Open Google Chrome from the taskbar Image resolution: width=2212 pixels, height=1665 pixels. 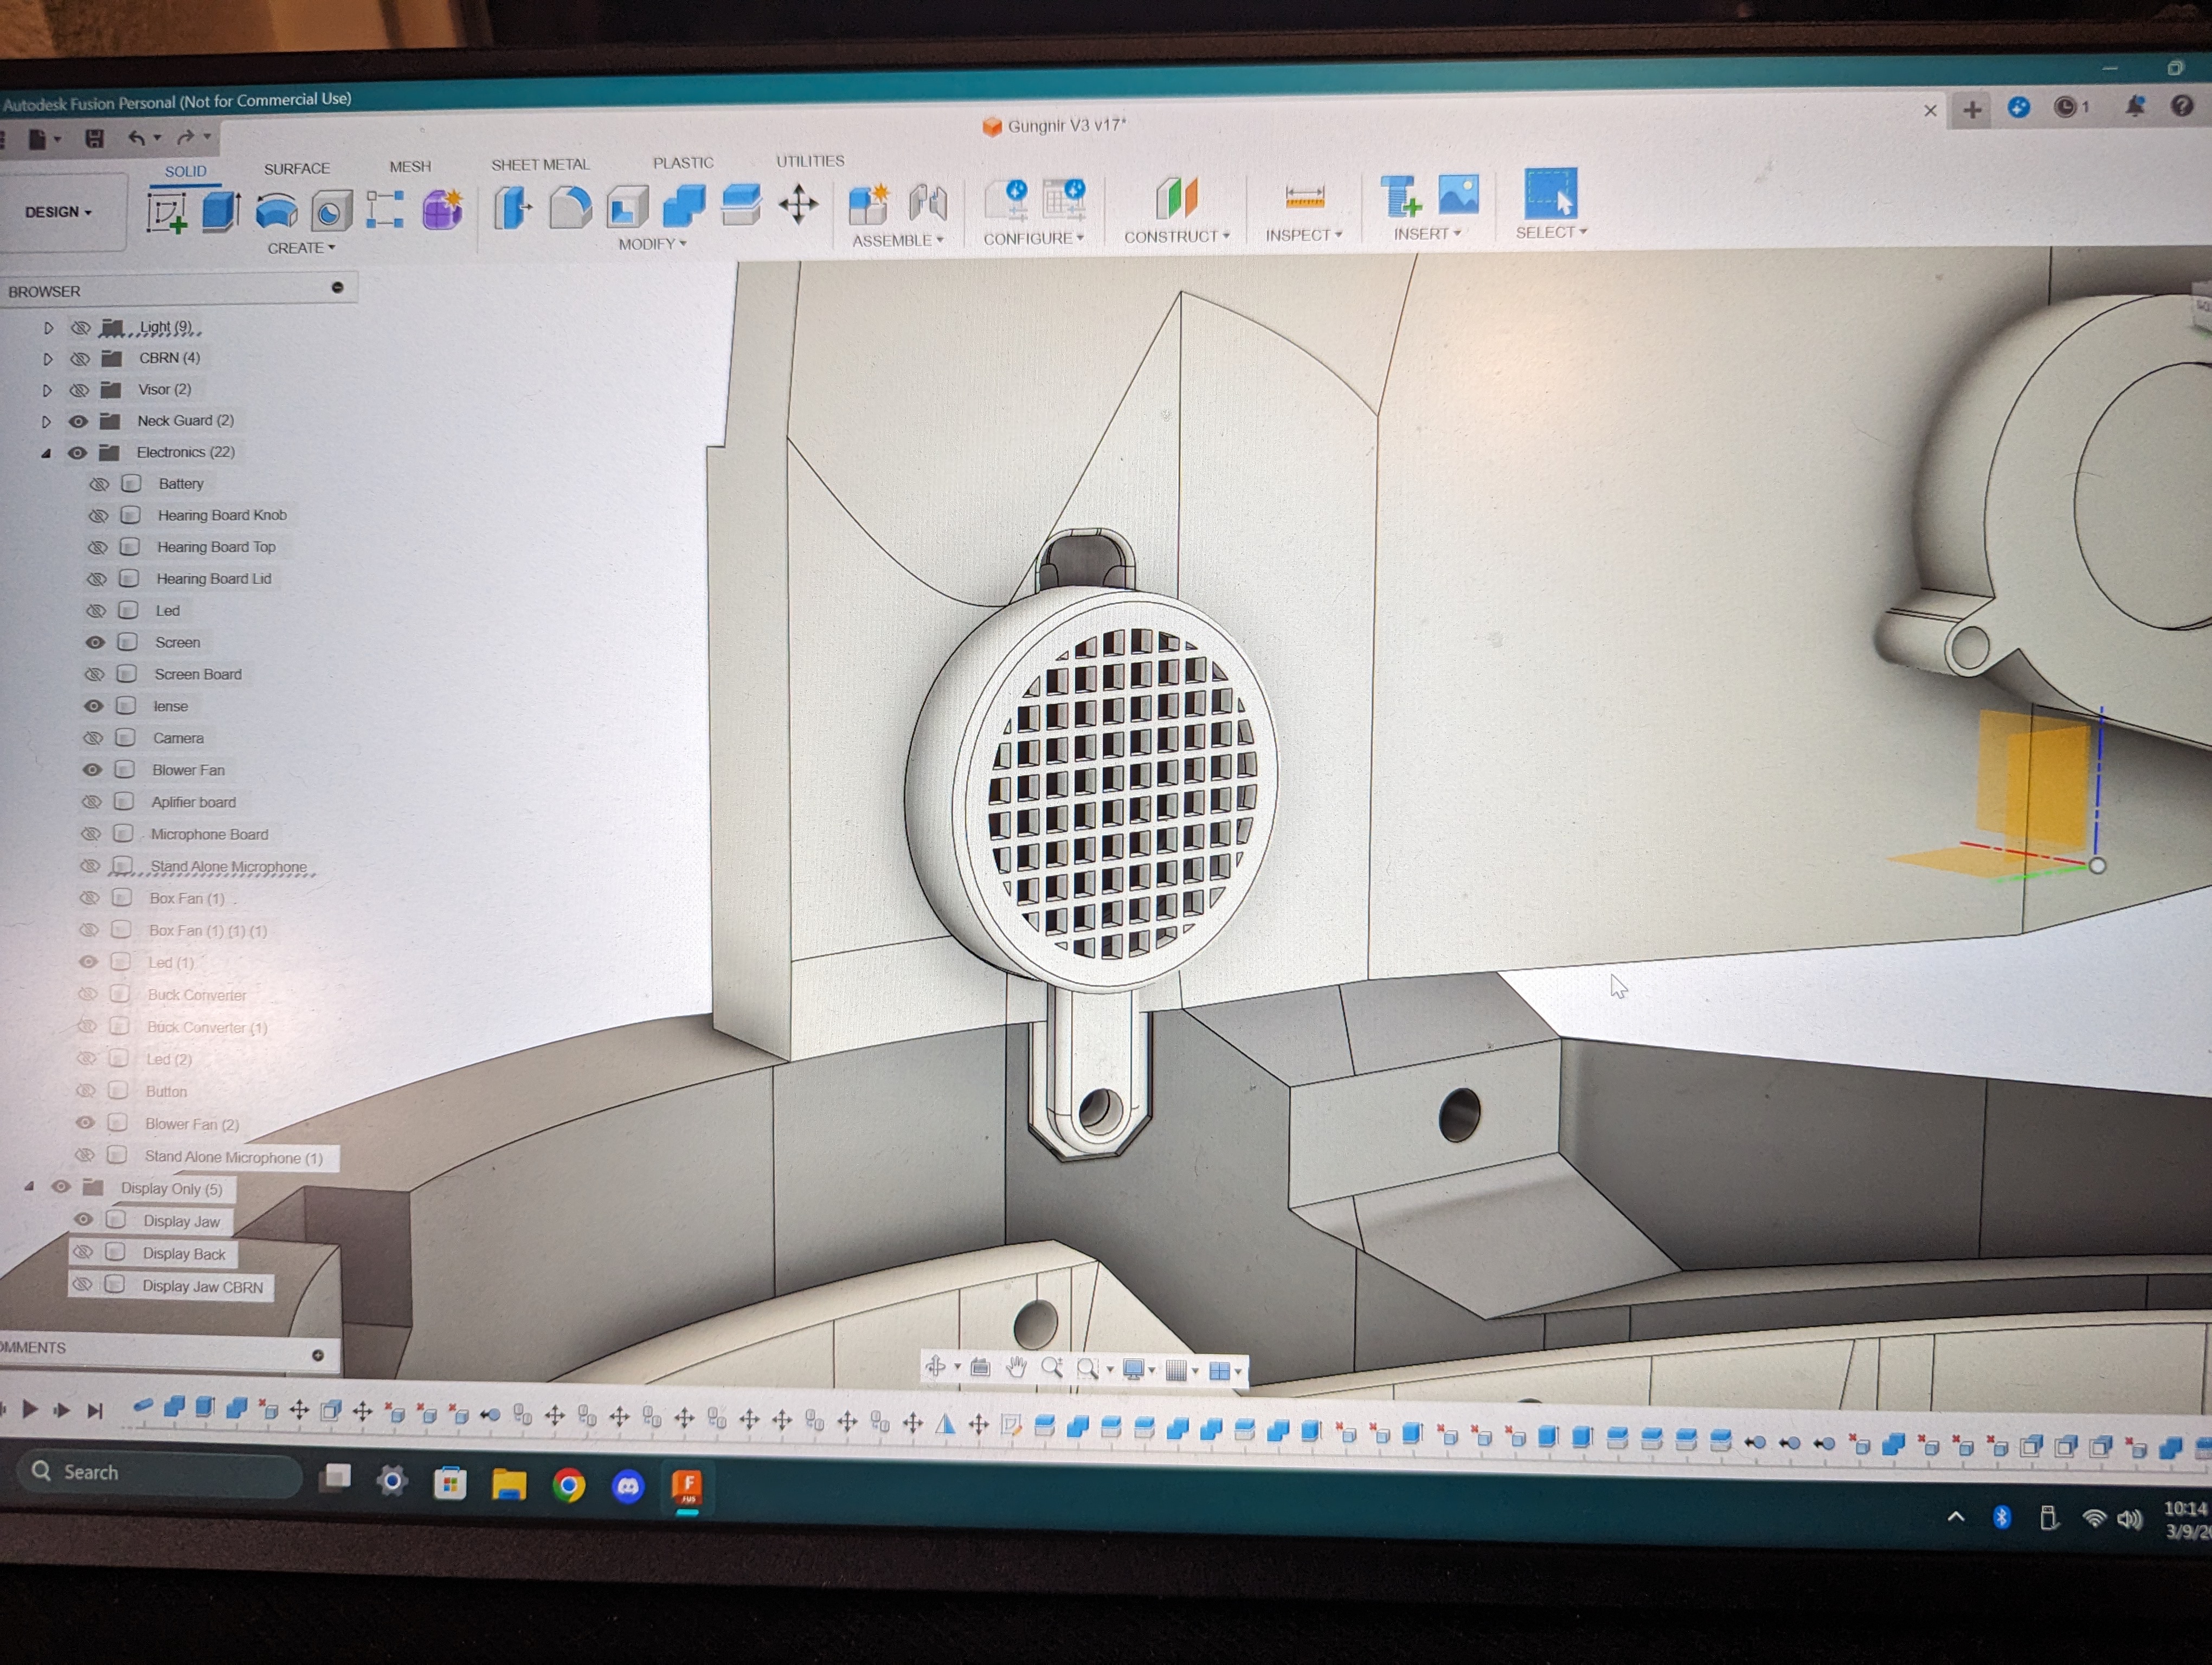pos(568,1485)
